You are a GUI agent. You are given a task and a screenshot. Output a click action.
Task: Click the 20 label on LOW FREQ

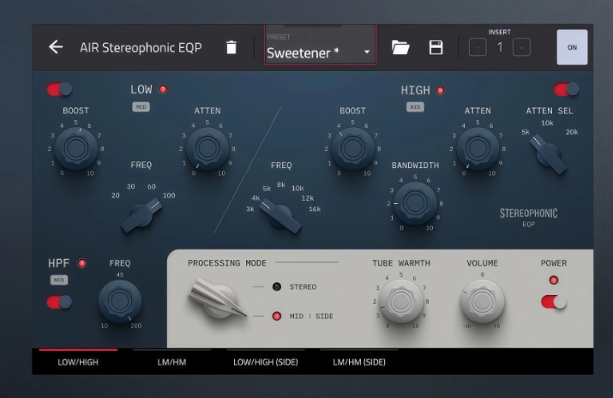(x=116, y=196)
